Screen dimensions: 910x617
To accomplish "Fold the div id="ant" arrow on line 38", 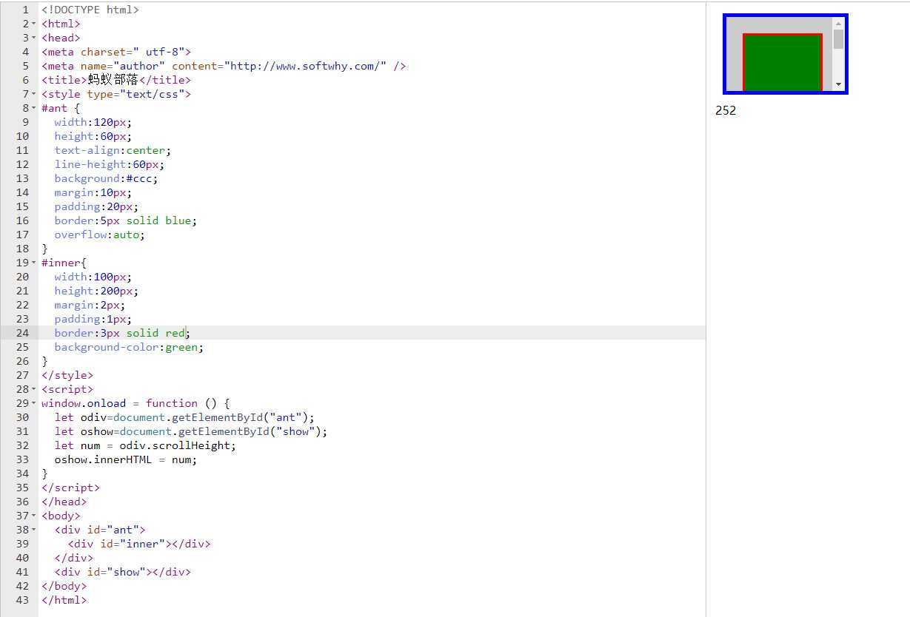I will point(34,530).
